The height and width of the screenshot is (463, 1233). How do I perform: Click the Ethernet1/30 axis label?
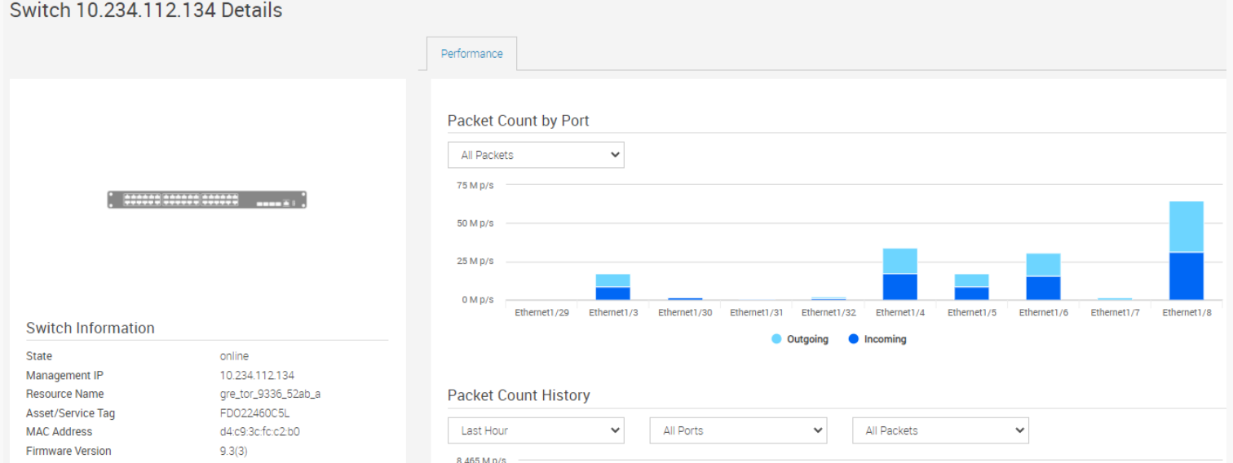click(x=685, y=312)
